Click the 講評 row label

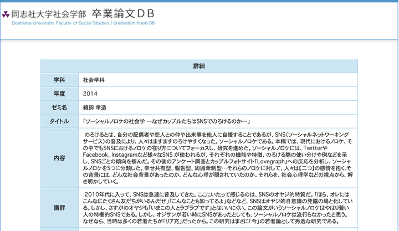coord(59,208)
